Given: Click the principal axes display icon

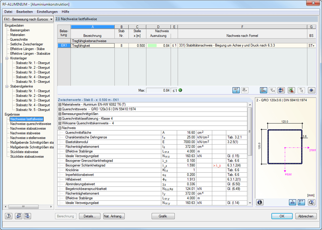Looking at the screenshot, I should [301, 202].
